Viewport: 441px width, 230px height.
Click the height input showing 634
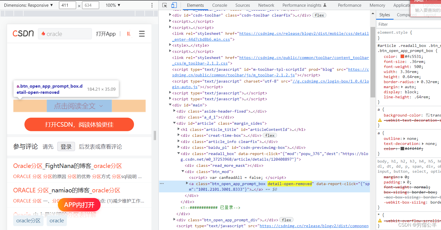tap(90, 5)
